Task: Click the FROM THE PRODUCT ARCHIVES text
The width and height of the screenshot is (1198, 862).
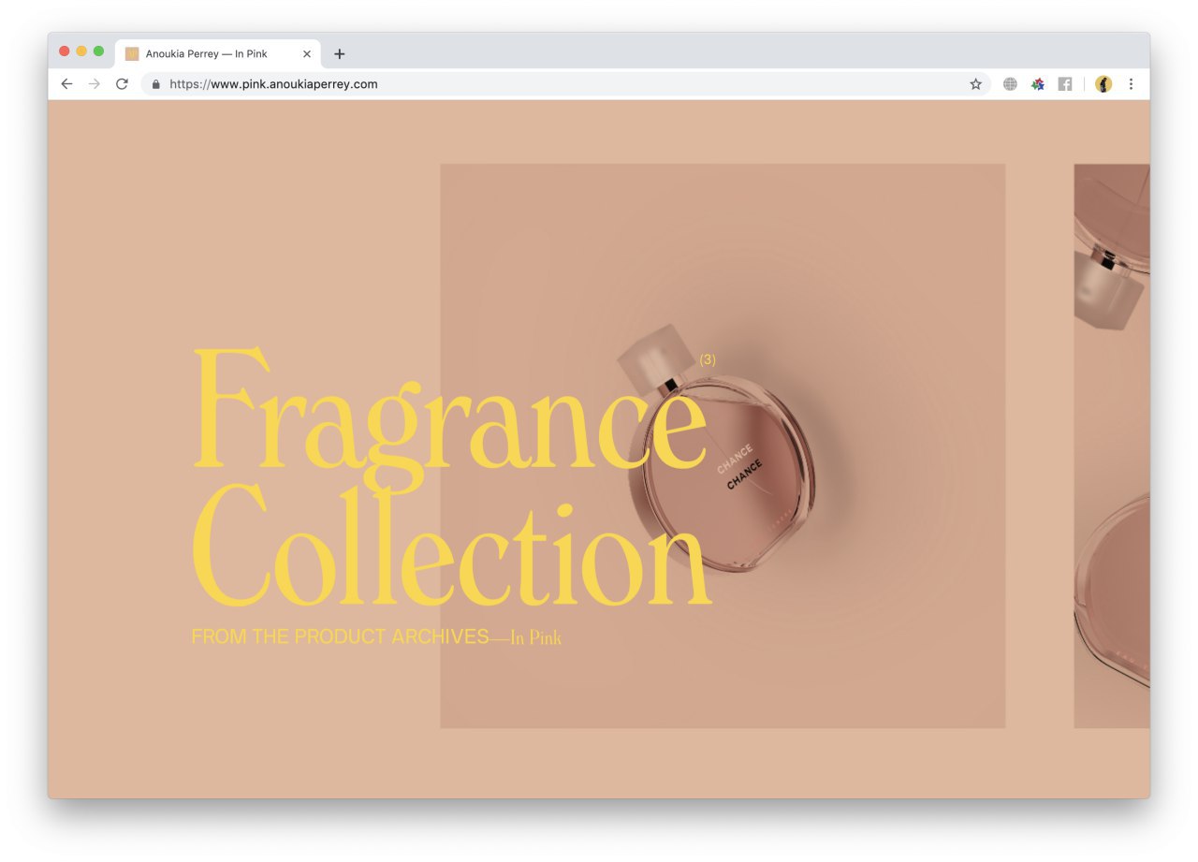Action: coord(340,636)
